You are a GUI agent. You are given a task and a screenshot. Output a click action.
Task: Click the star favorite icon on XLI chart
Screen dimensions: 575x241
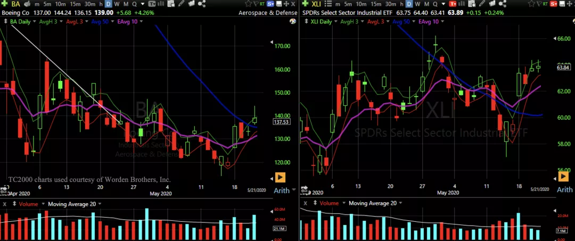pyautogui.click(x=531, y=4)
